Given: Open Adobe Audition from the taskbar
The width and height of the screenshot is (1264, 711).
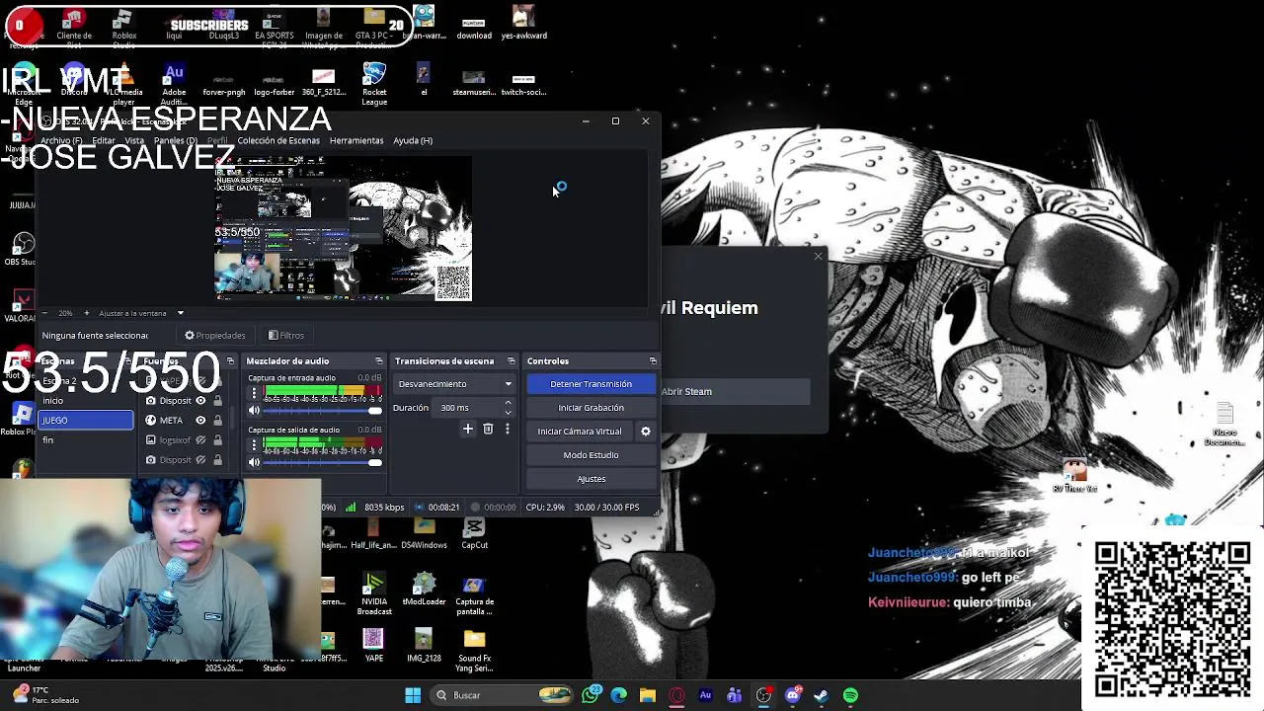Looking at the screenshot, I should (x=705, y=695).
